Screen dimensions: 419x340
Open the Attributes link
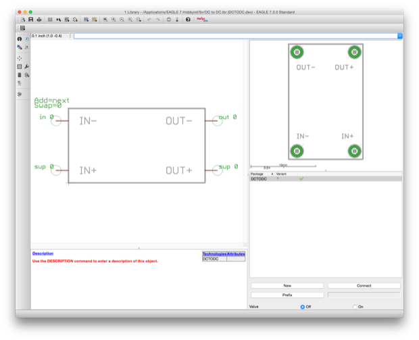[x=236, y=254]
